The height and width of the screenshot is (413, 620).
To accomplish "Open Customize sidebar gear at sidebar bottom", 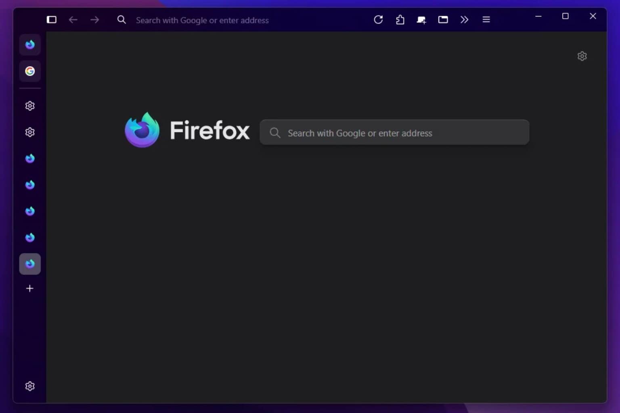I will click(30, 386).
